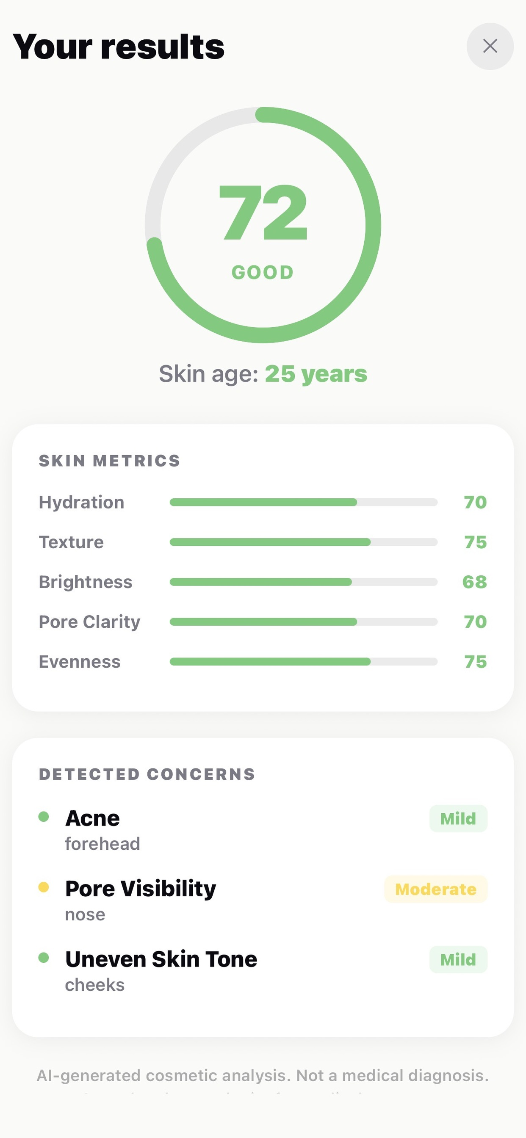526x1138 pixels.
Task: Select the Mild badge for Uneven Skin Tone
Action: click(458, 959)
